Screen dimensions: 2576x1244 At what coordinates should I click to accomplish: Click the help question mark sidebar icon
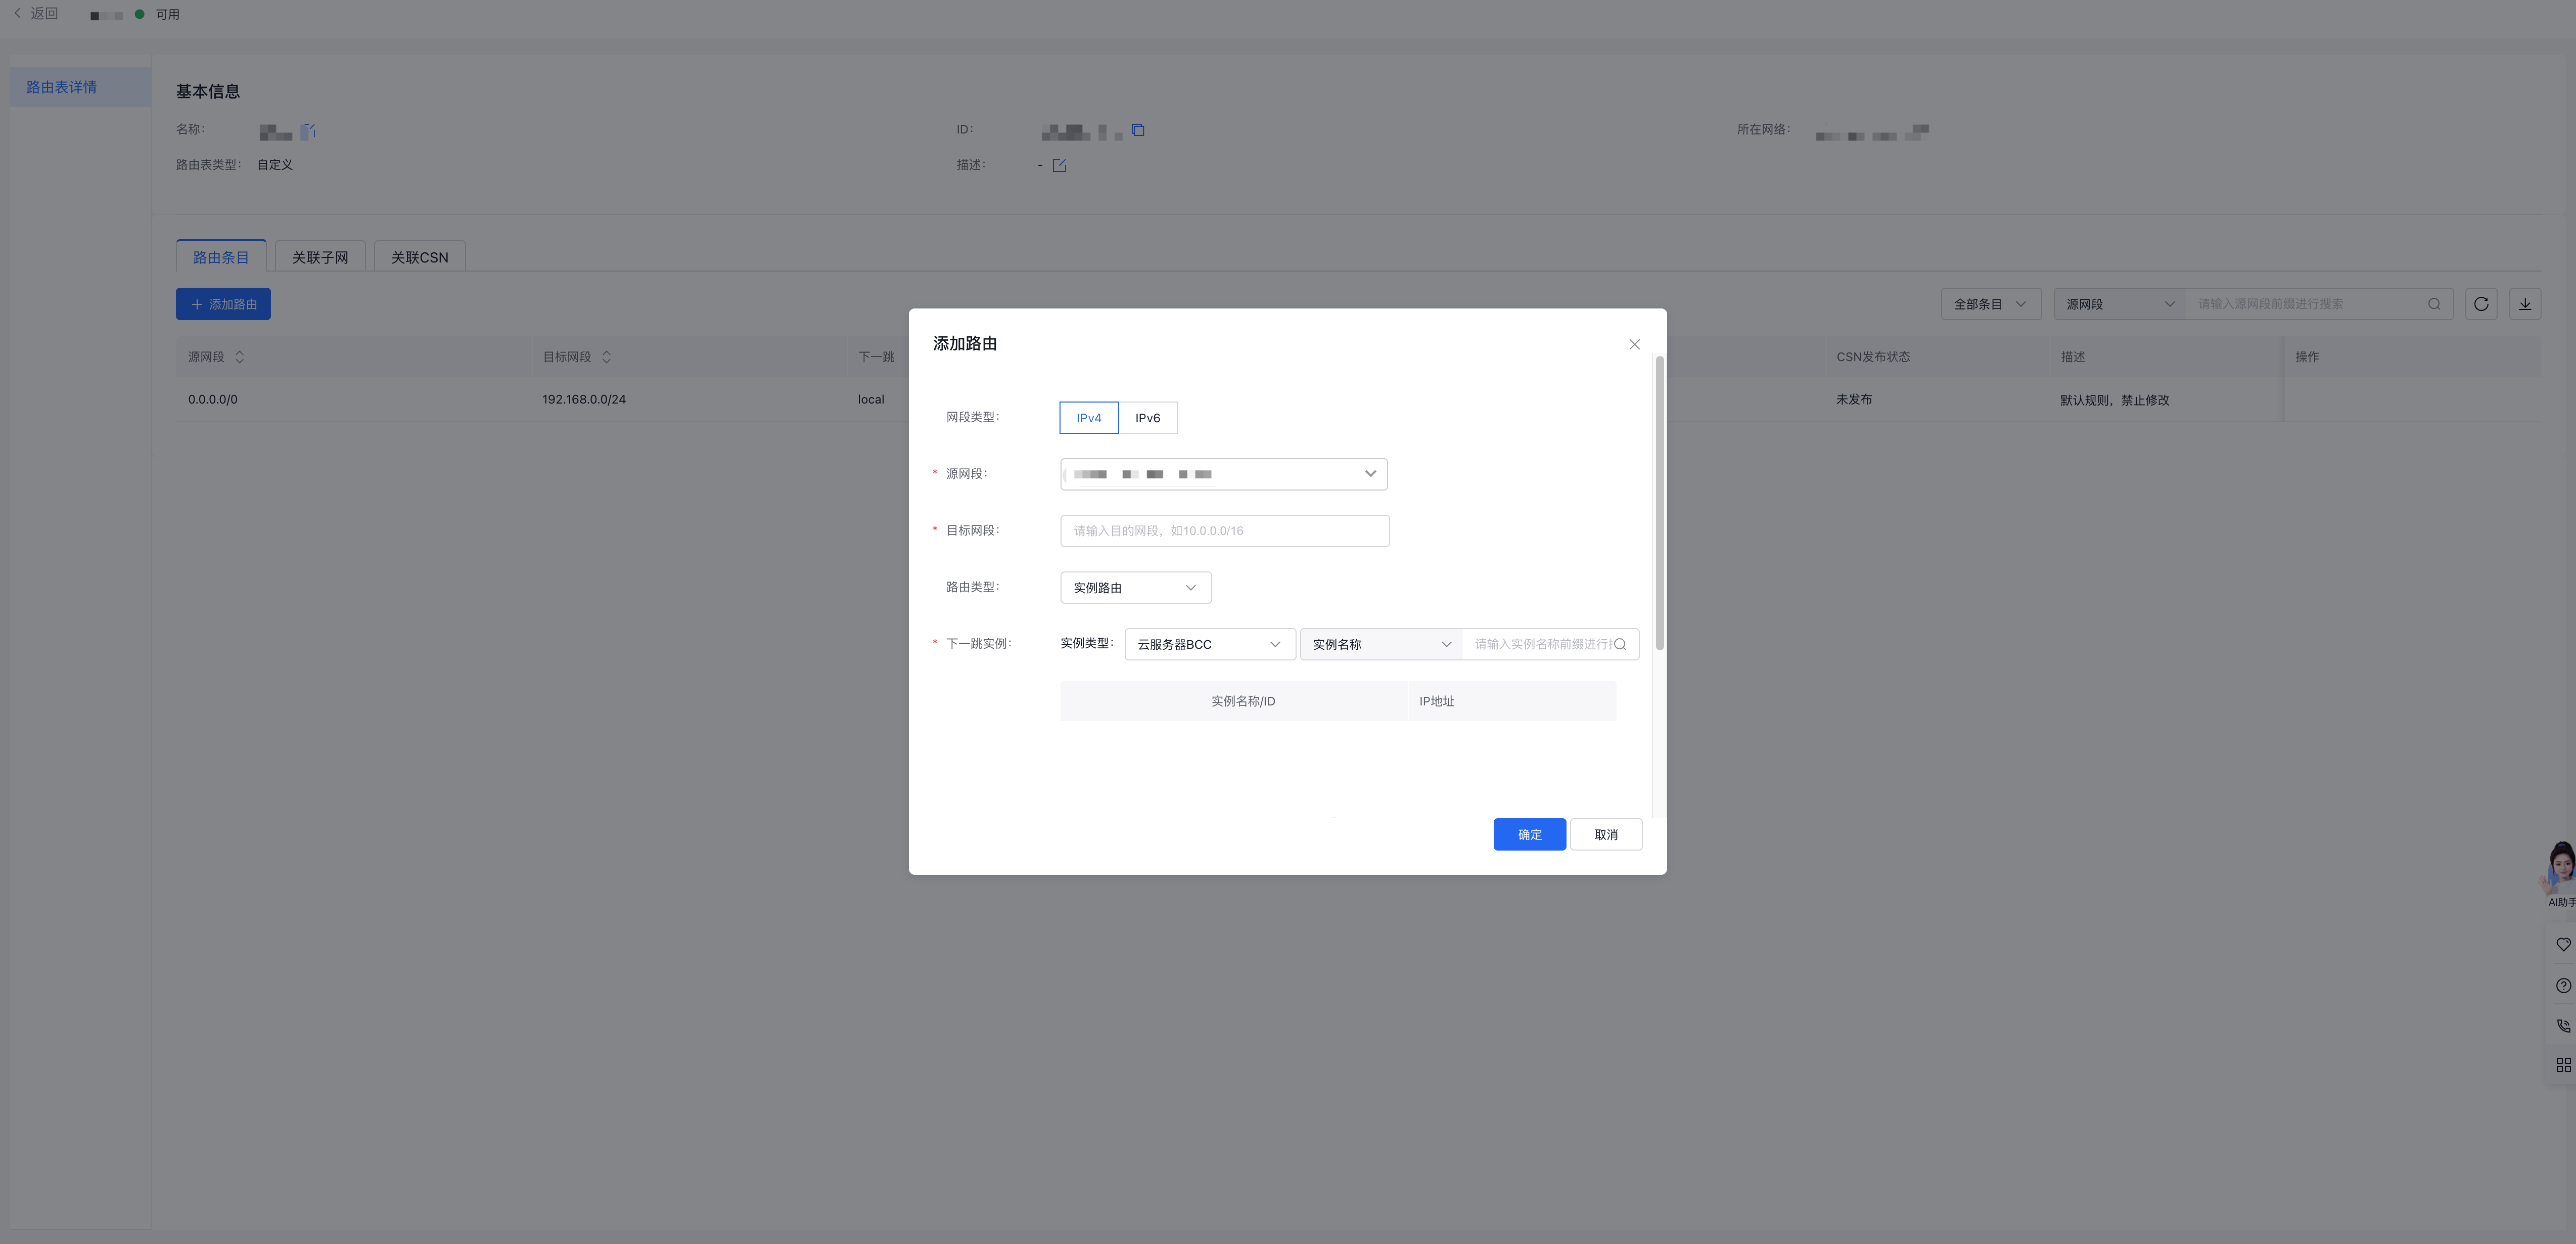tap(2563, 985)
